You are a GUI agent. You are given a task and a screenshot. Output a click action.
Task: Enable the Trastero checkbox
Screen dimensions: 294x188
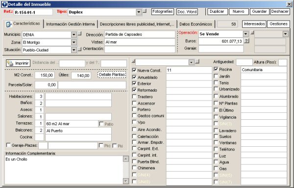click(134, 97)
